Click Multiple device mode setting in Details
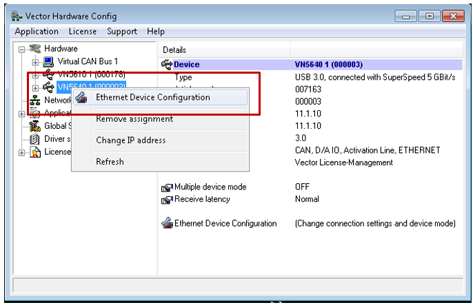The image size is (473, 305). point(210,187)
